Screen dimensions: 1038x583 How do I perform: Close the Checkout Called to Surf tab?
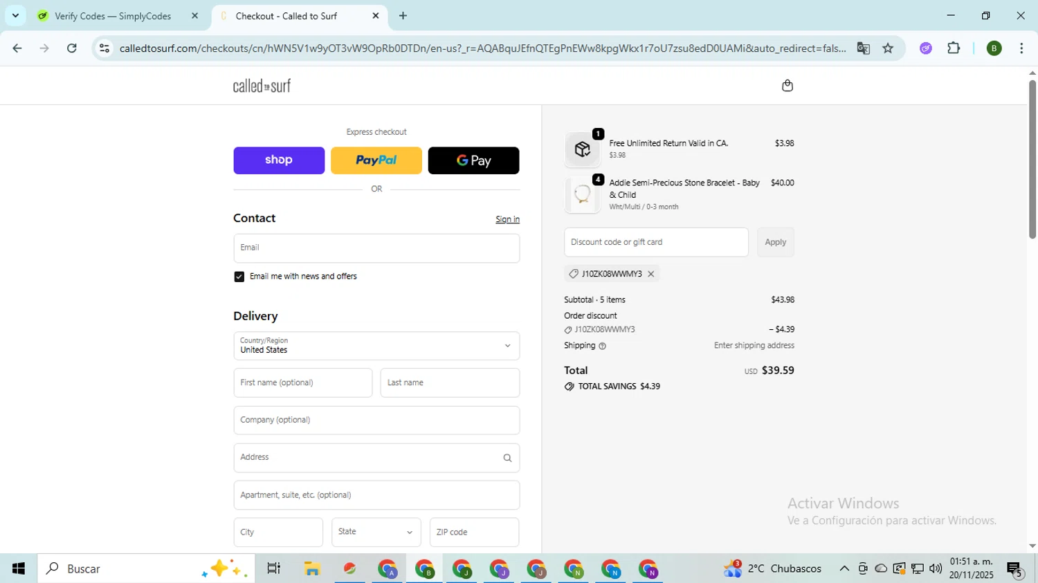[x=376, y=16]
